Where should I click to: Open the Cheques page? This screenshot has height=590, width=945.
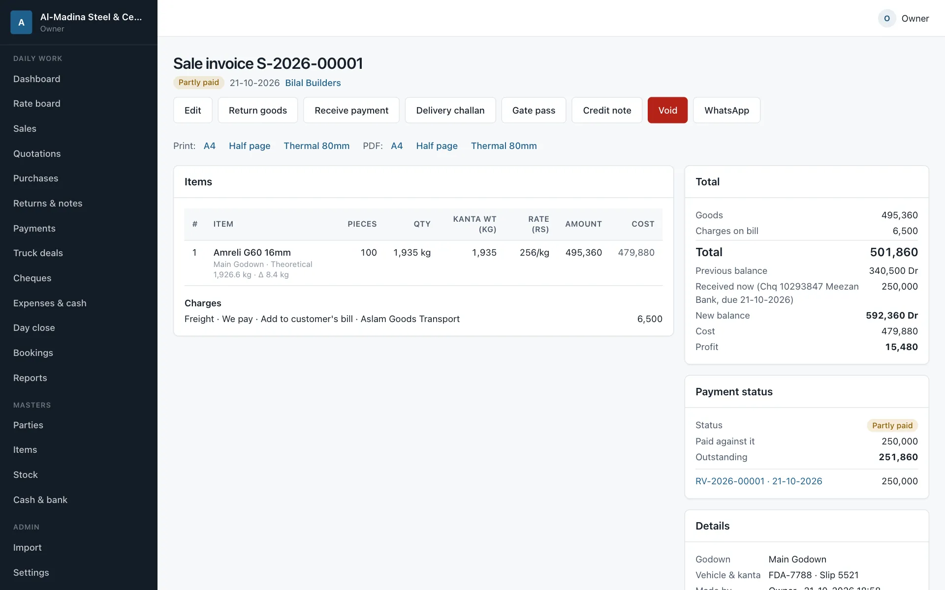[32, 278]
